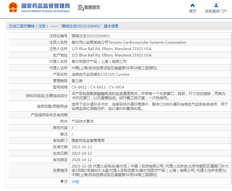The image size is (232, 191).
Task: Click the 注册证编号 row label
Action: [x=58, y=36]
